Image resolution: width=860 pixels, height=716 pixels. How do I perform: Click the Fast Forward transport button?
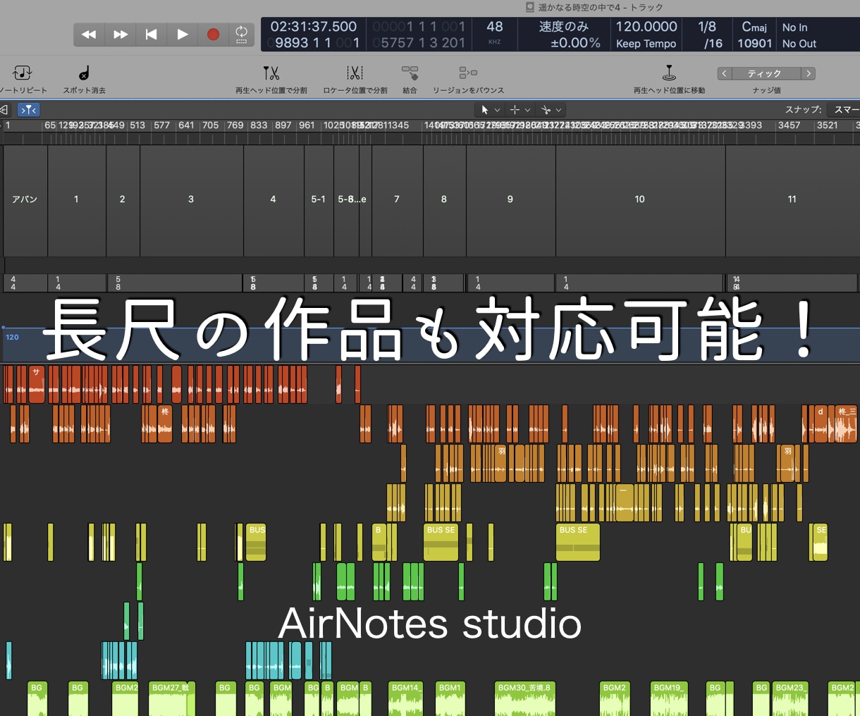pos(121,35)
